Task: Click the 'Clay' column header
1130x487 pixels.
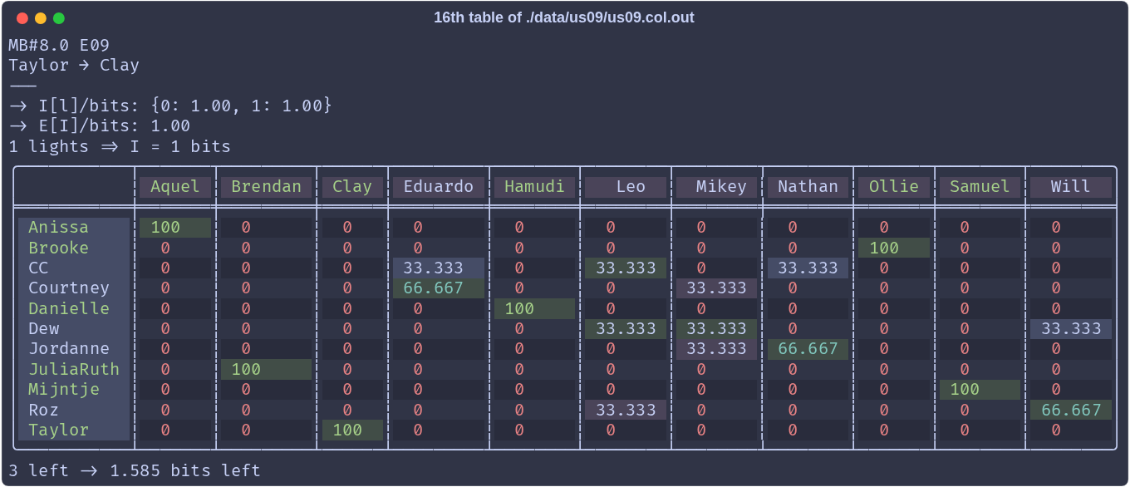Action: click(352, 187)
